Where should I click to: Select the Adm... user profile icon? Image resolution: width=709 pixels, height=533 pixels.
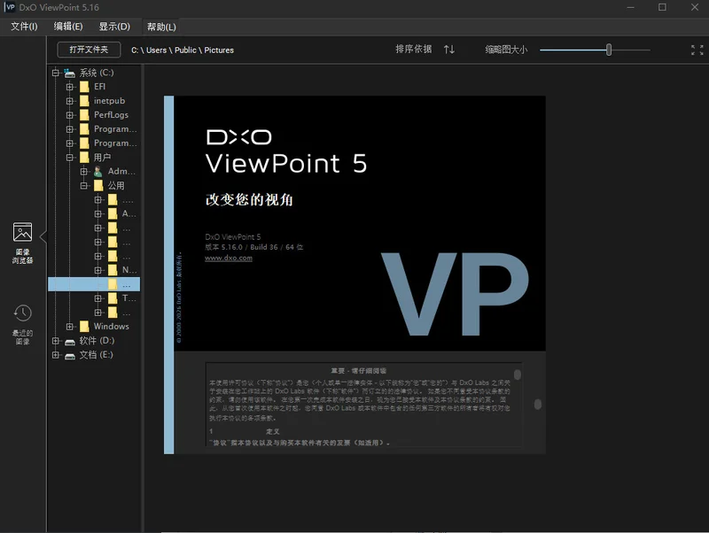(97, 171)
